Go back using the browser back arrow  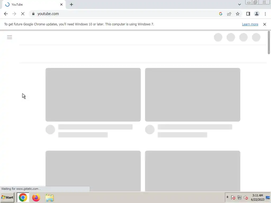[x=6, y=14]
